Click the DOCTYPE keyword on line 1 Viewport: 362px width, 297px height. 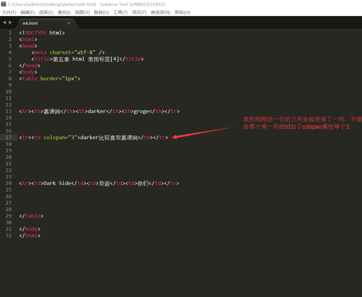pyautogui.click(x=36, y=33)
